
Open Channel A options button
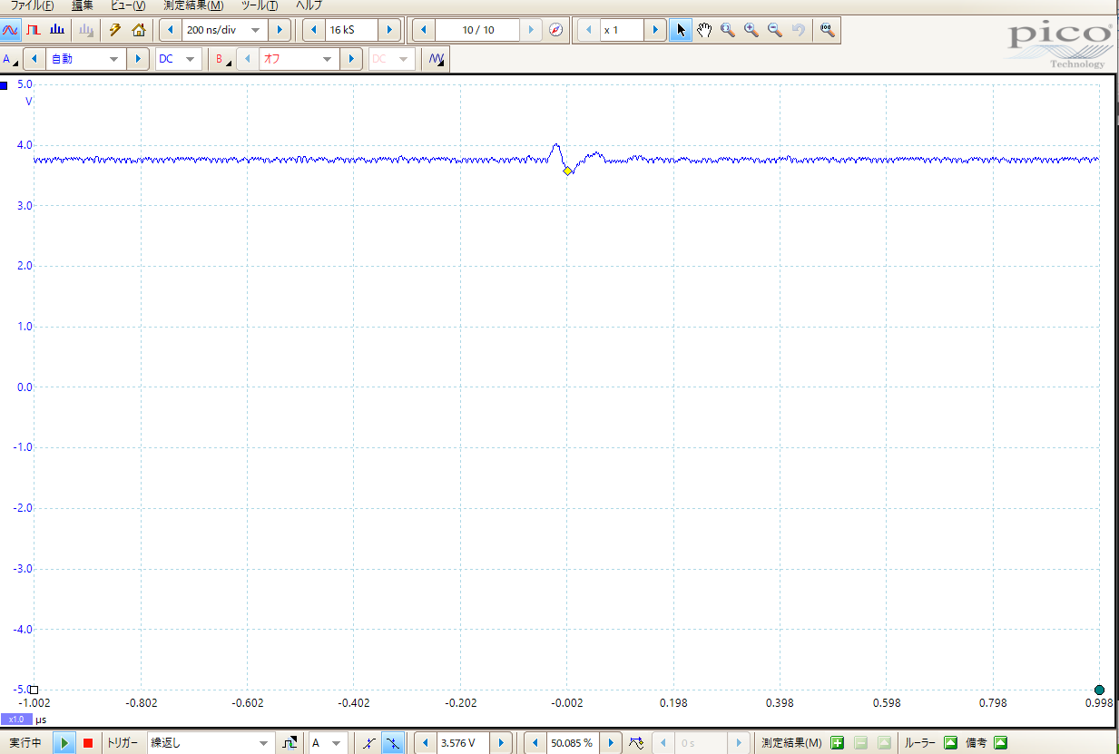pyautogui.click(x=11, y=59)
